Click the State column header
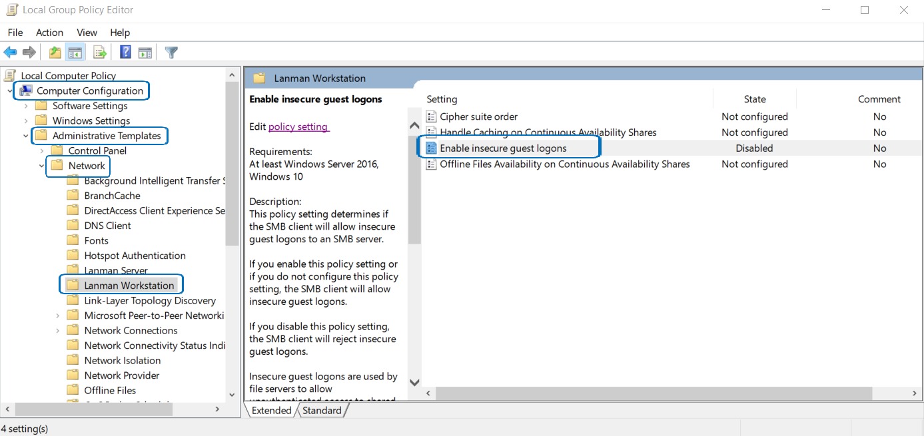The image size is (924, 436). coord(754,99)
